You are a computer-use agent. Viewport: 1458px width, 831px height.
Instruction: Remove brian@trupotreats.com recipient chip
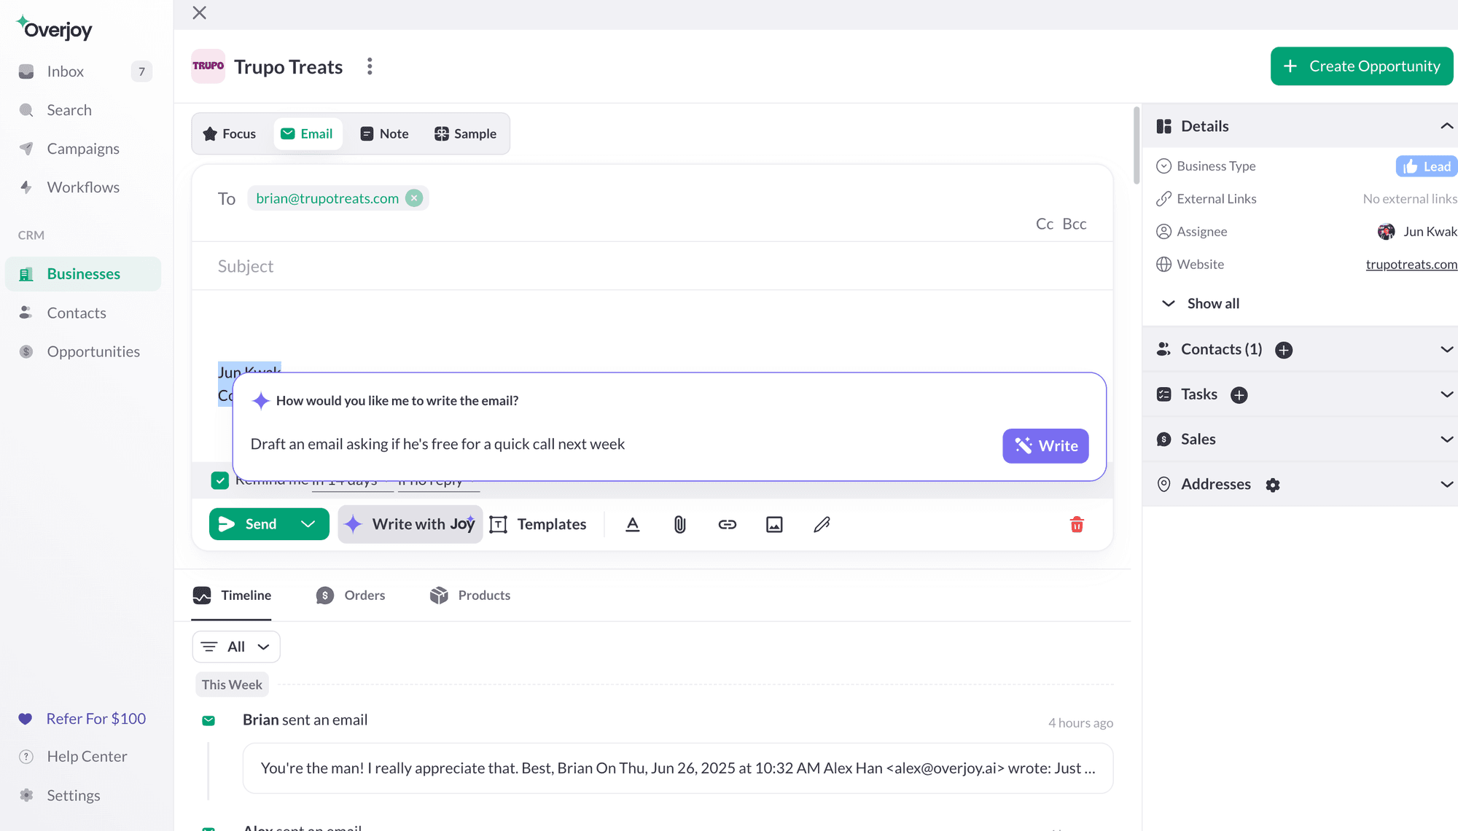(x=414, y=198)
